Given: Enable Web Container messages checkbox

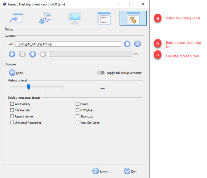Looking at the screenshot, I should [78, 123].
